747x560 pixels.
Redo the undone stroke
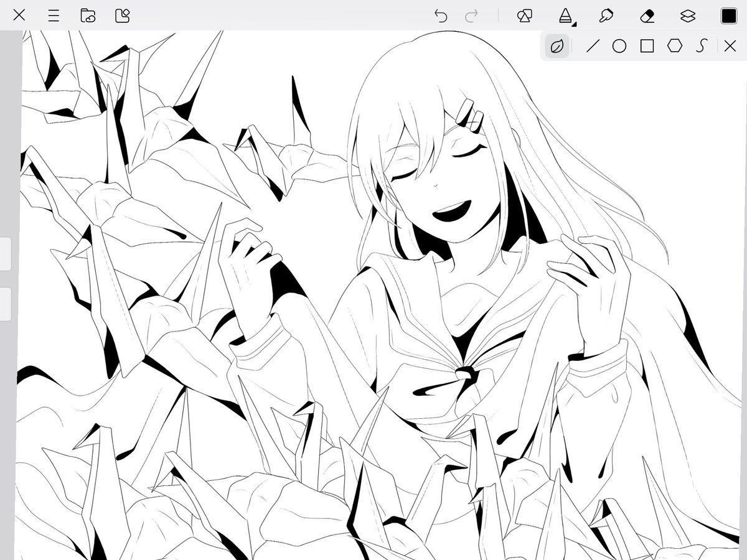pos(472,16)
